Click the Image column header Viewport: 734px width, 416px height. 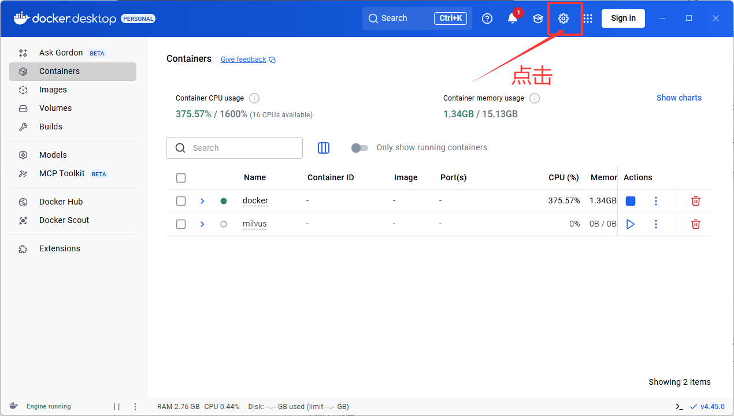tap(406, 178)
